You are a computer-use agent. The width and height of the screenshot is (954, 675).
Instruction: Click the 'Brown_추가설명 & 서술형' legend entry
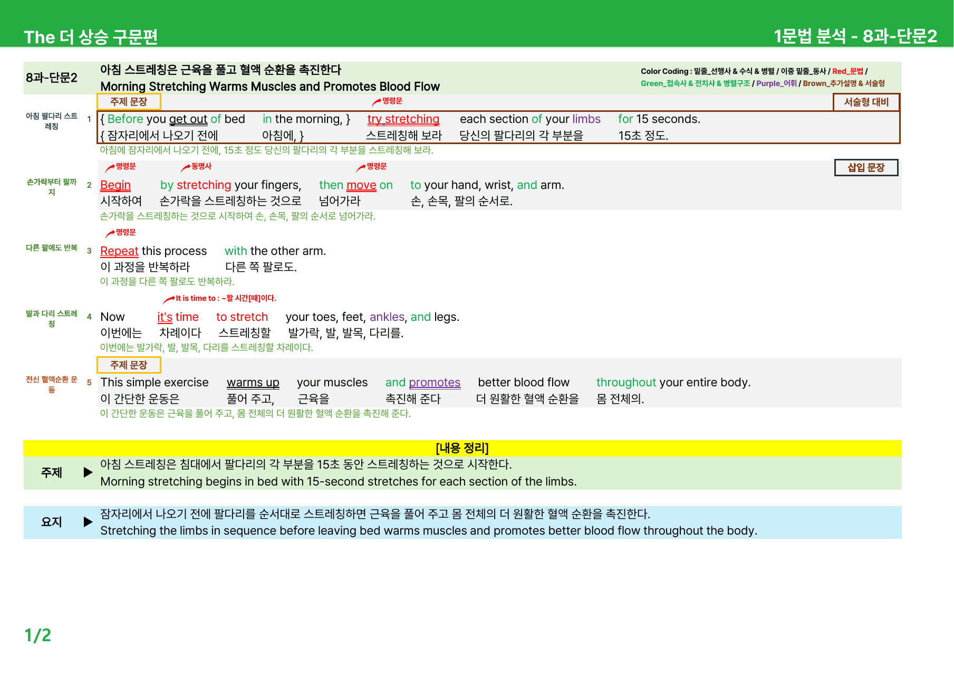(844, 83)
